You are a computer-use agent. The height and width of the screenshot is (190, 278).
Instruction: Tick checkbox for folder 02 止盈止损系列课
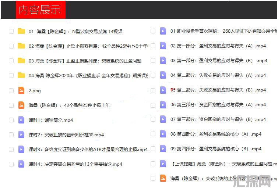point(11,46)
